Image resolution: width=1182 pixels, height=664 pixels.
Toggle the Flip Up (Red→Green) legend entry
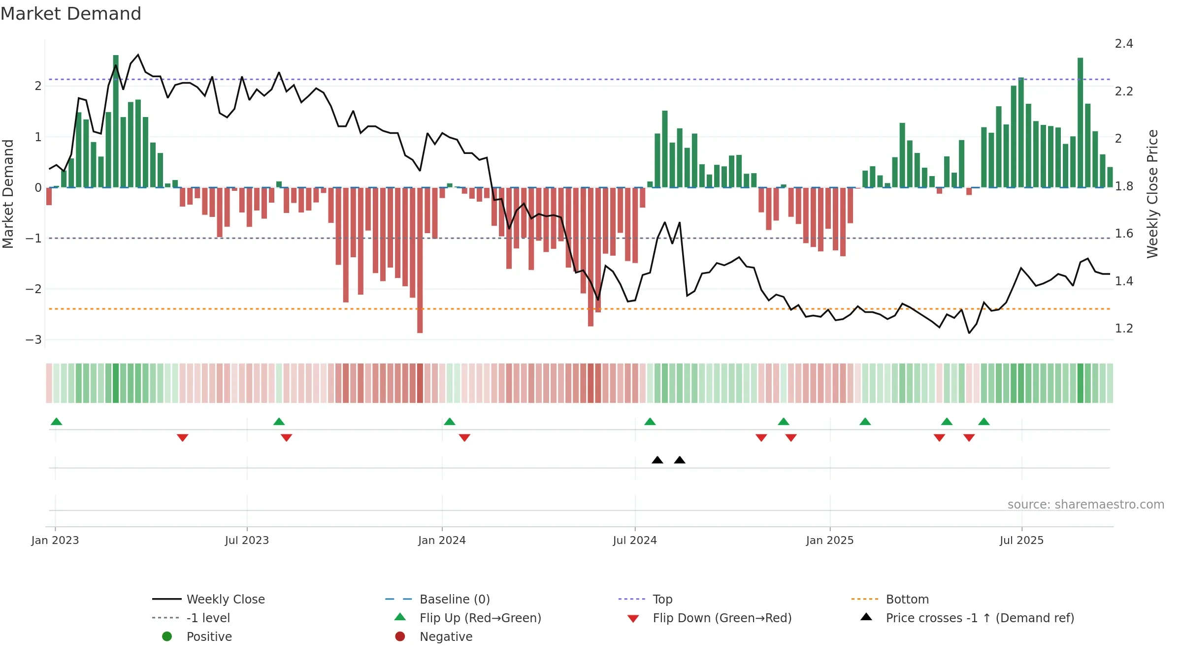(x=480, y=618)
